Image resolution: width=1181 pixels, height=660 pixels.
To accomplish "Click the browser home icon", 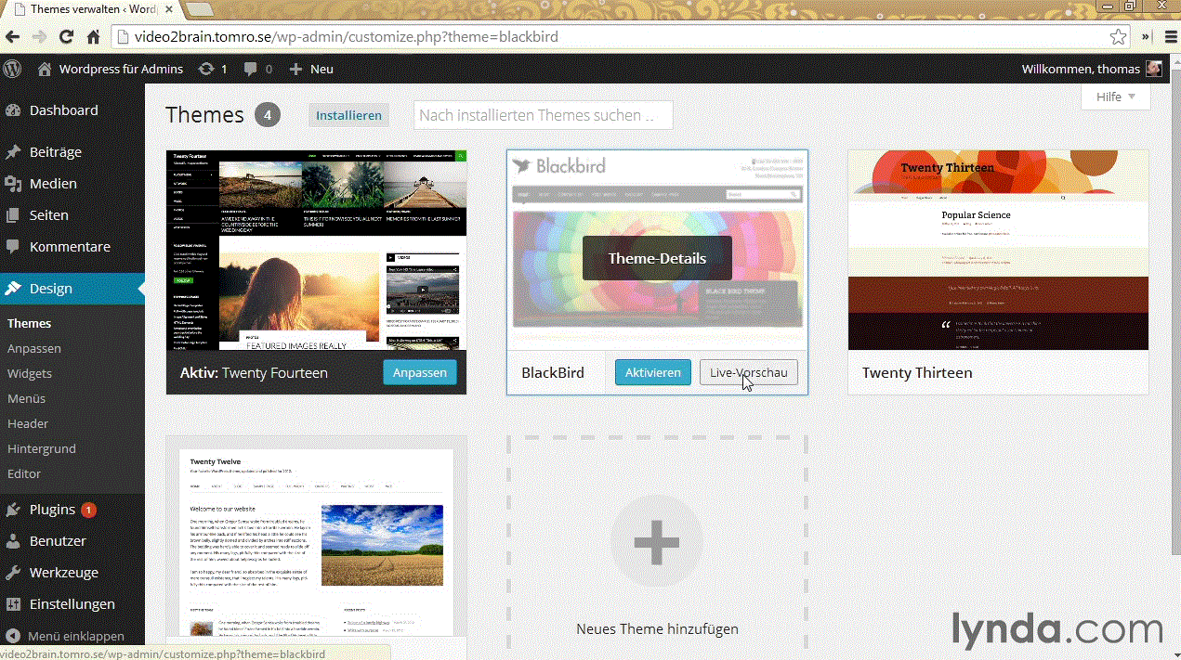I will point(93,37).
